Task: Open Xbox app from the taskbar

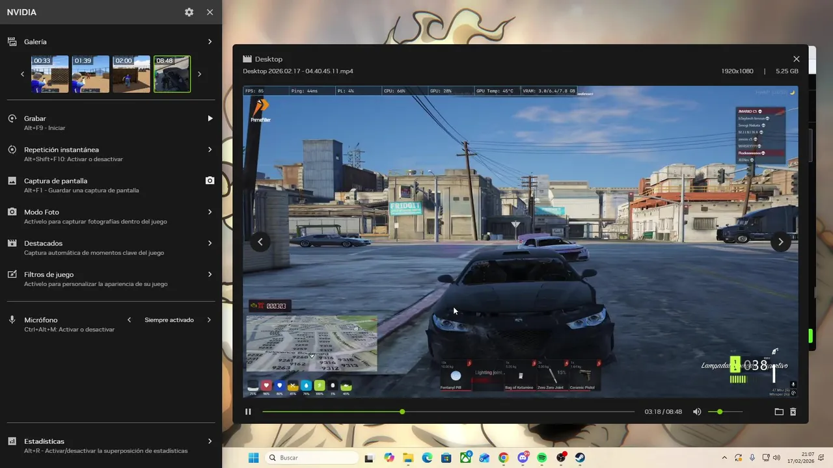Action: tap(465, 458)
